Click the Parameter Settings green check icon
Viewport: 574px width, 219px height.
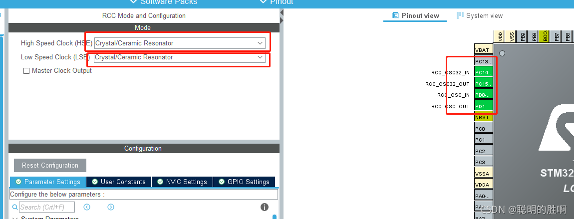click(x=18, y=182)
